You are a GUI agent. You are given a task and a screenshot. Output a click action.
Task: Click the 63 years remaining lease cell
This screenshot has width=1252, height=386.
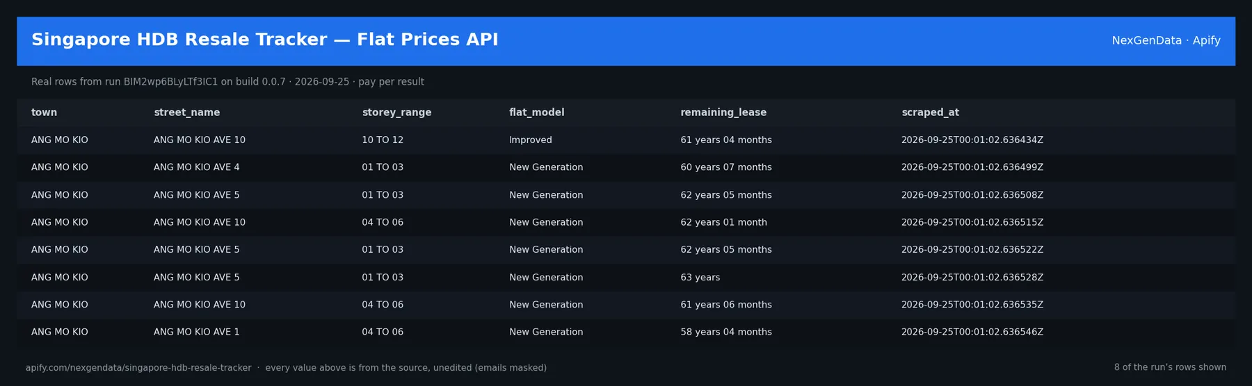coord(700,277)
